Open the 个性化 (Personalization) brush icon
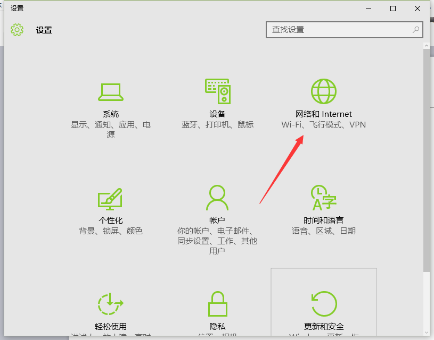The height and width of the screenshot is (340, 434). (x=111, y=198)
